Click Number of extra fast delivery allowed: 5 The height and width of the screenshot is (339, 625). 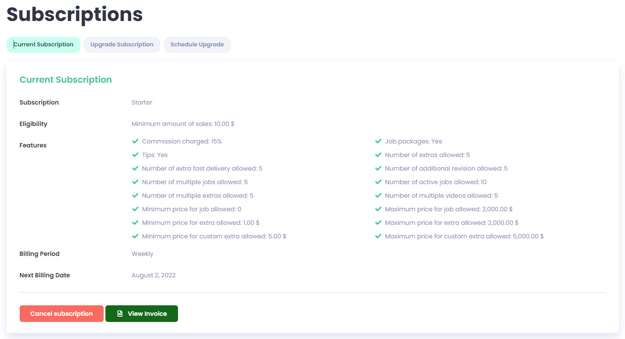coord(202,168)
